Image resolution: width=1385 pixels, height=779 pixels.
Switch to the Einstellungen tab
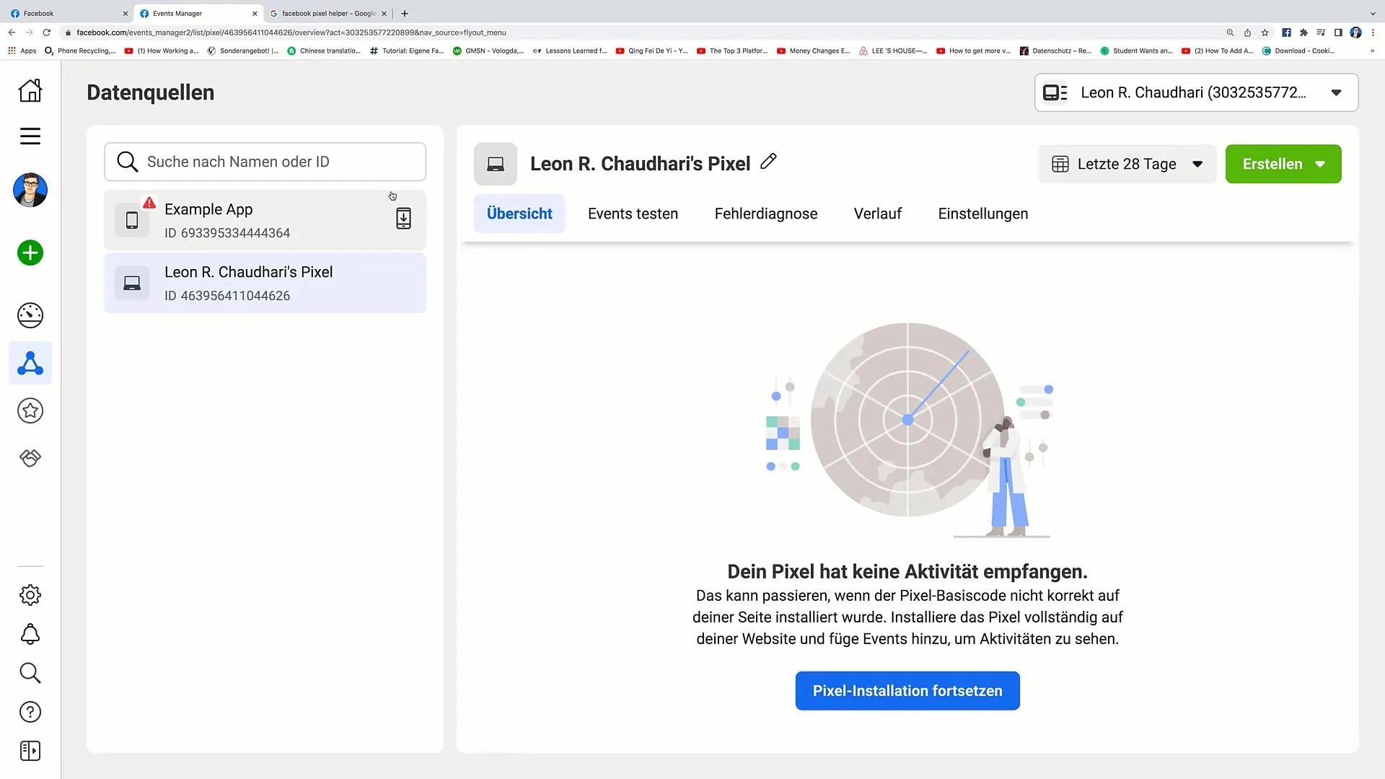(x=982, y=213)
